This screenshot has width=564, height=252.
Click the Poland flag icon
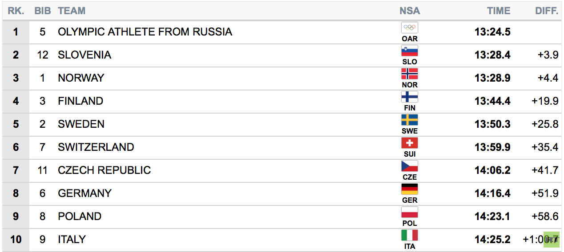[410, 213]
